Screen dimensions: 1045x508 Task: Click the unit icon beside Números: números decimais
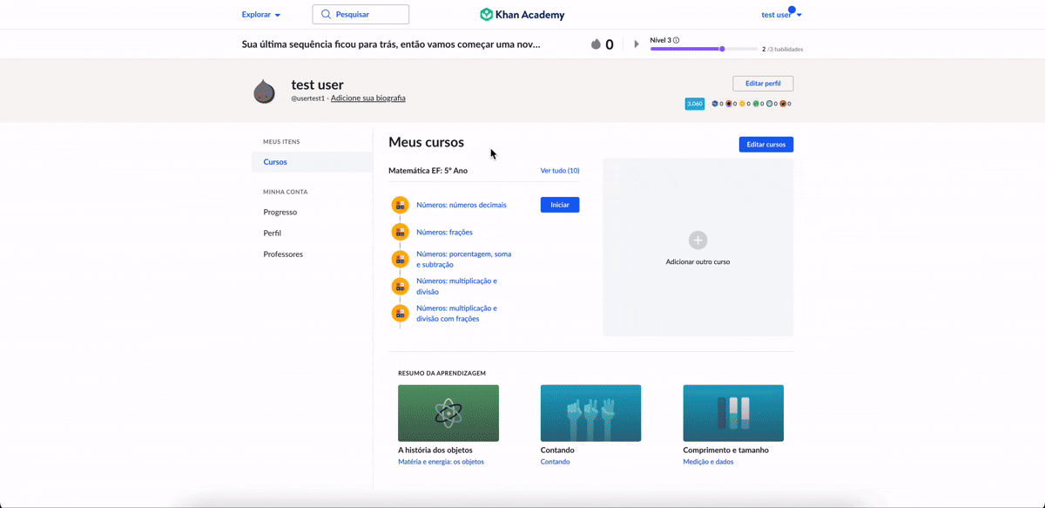[x=400, y=205]
